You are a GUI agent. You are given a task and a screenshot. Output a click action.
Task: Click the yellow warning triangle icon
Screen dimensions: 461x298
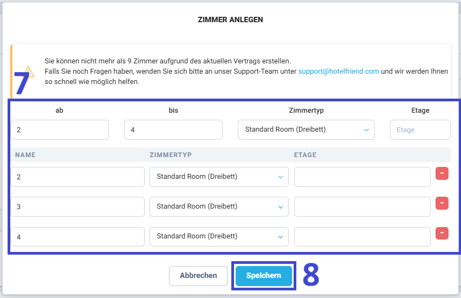(x=29, y=72)
